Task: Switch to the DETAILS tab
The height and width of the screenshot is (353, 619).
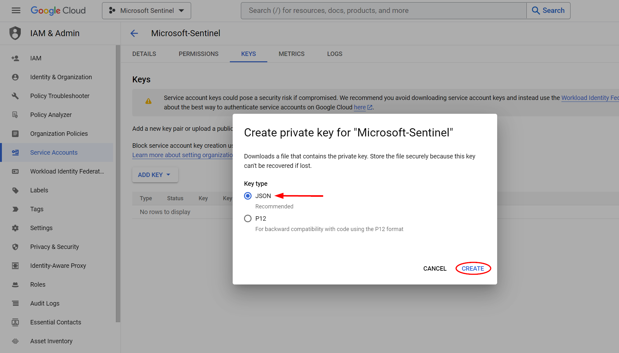Action: coord(144,54)
